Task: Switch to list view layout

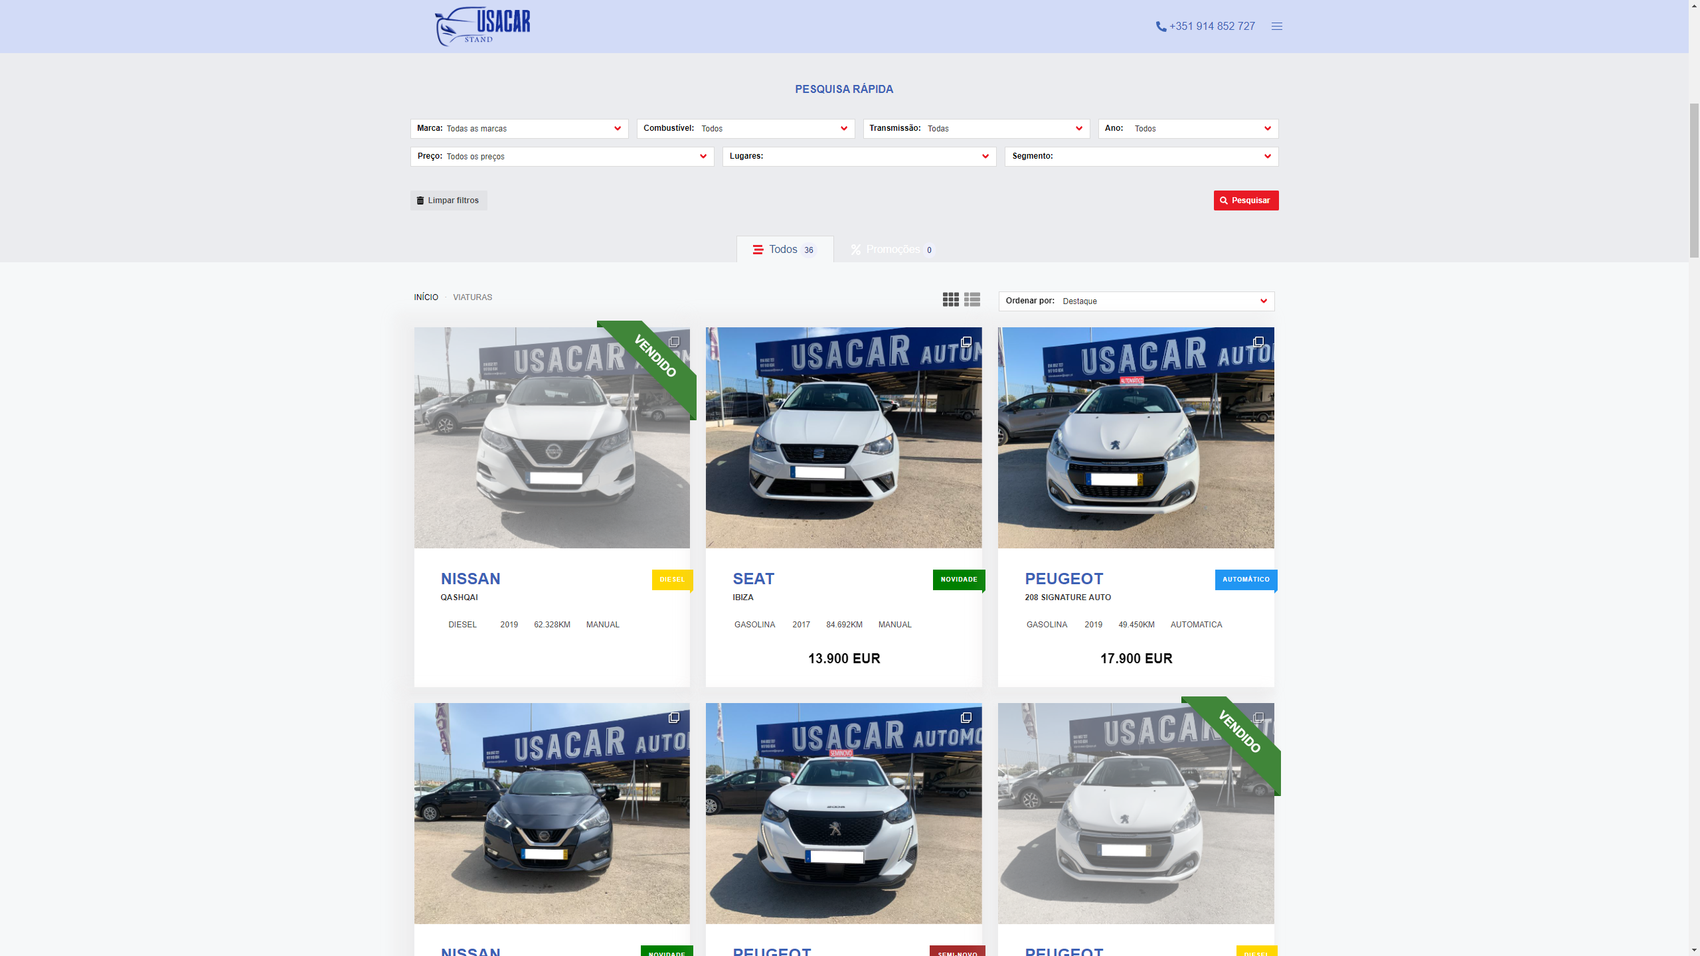Action: pyautogui.click(x=972, y=299)
